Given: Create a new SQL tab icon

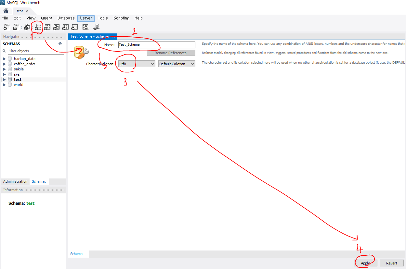Looking at the screenshot, I should pos(7,28).
